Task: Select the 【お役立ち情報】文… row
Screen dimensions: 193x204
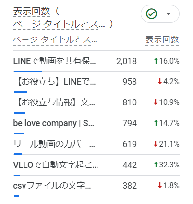Action: (x=96, y=102)
